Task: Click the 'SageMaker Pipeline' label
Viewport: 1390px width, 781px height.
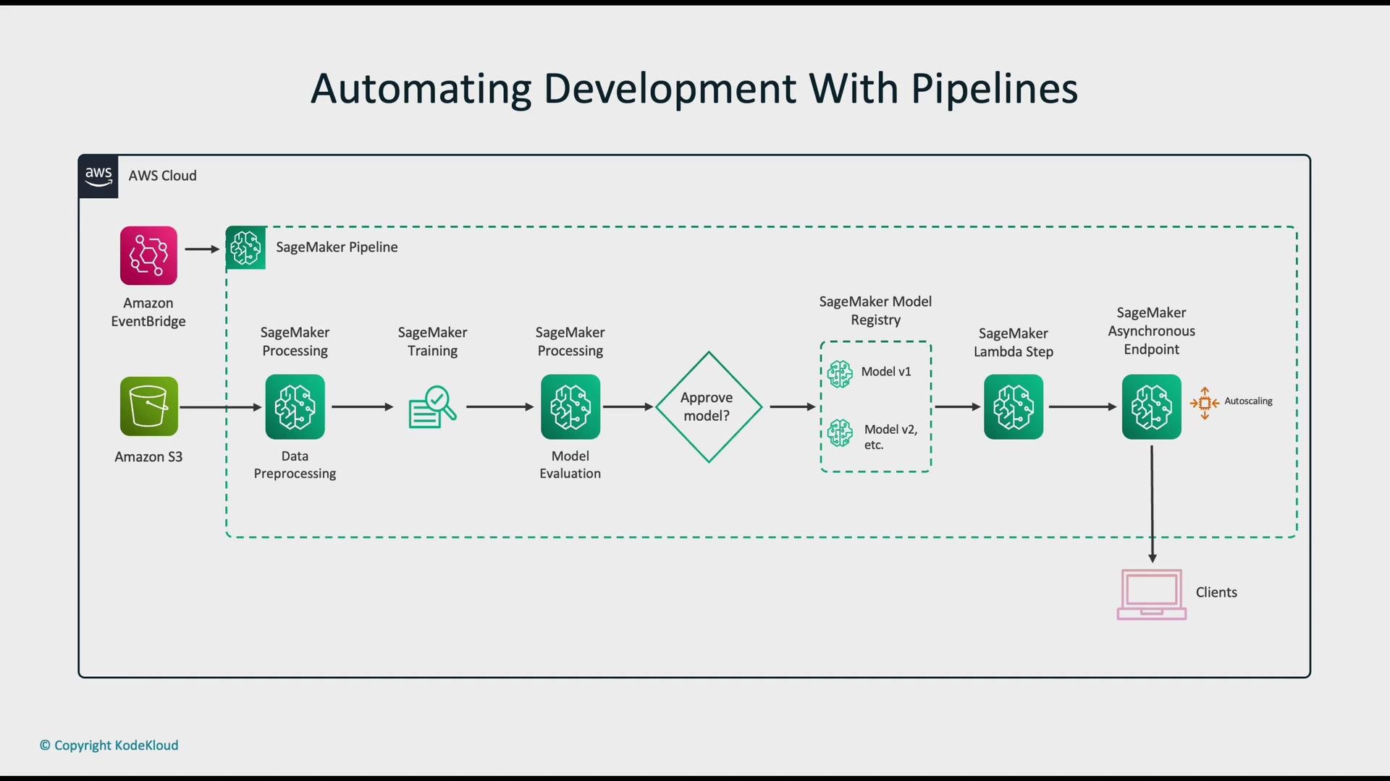Action: [x=337, y=247]
